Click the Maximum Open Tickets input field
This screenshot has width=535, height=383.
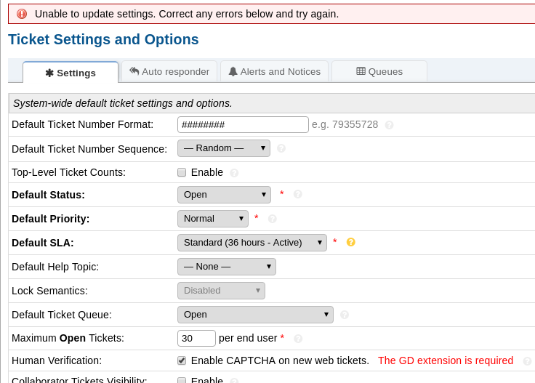[x=196, y=338]
